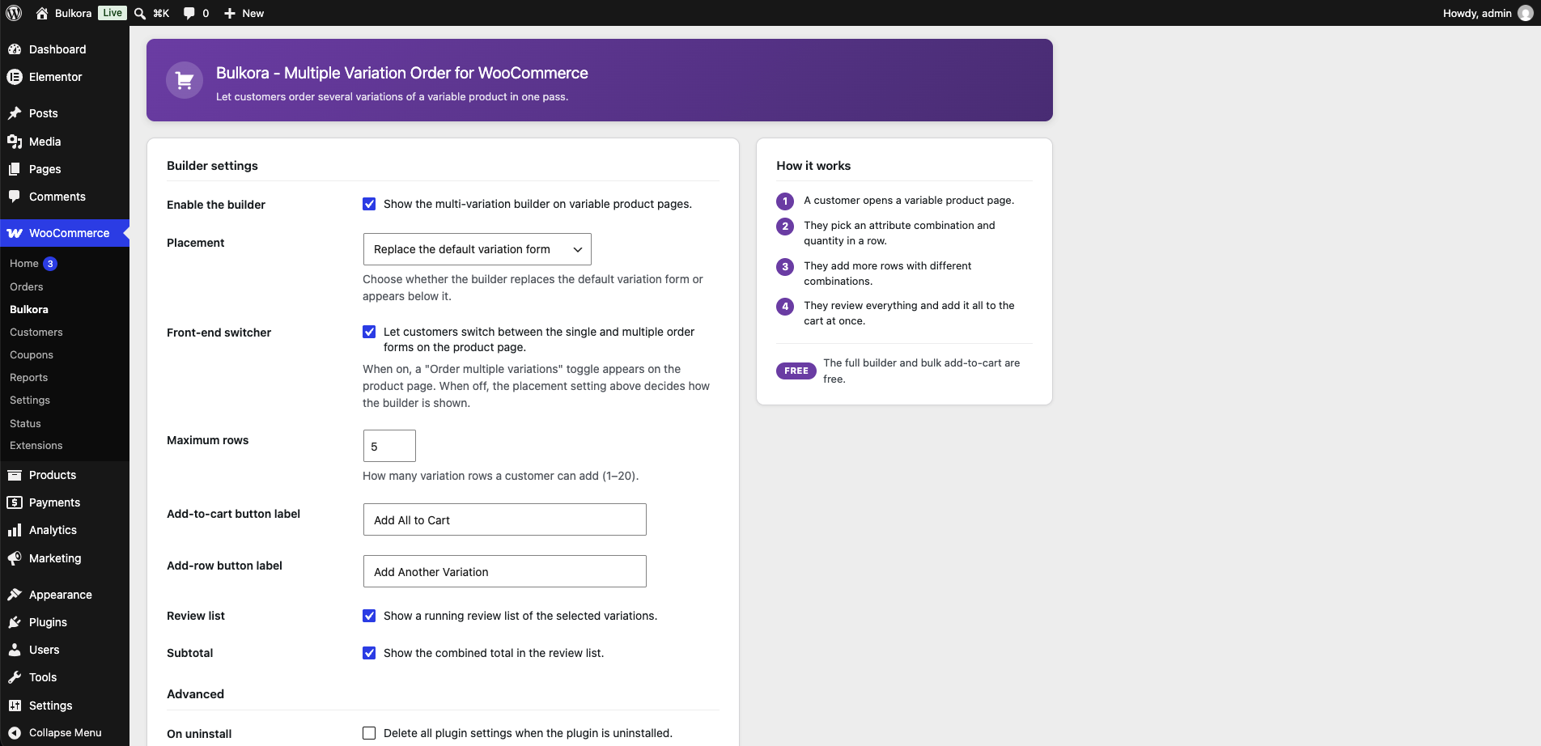The width and height of the screenshot is (1541, 746).
Task: Click the Products archive box icon
Action: pyautogui.click(x=15, y=475)
